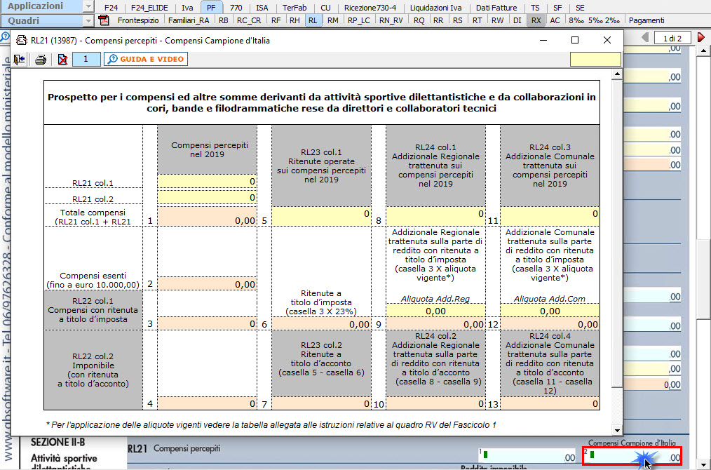Open Liquidazioni Iva tab
711x470 pixels.
(x=435, y=8)
